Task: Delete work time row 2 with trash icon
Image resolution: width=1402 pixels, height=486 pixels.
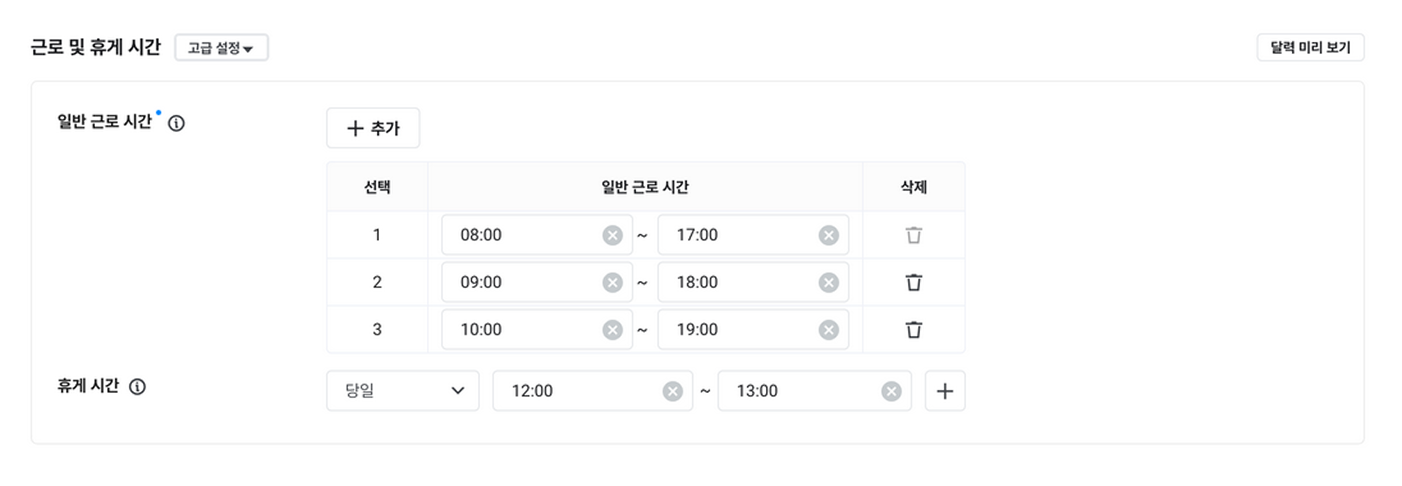Action: 913,282
